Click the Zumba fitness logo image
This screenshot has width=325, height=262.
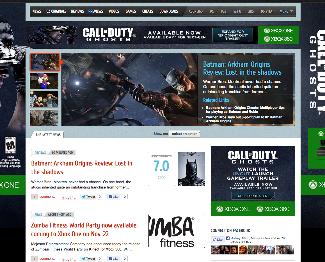coord(177,231)
